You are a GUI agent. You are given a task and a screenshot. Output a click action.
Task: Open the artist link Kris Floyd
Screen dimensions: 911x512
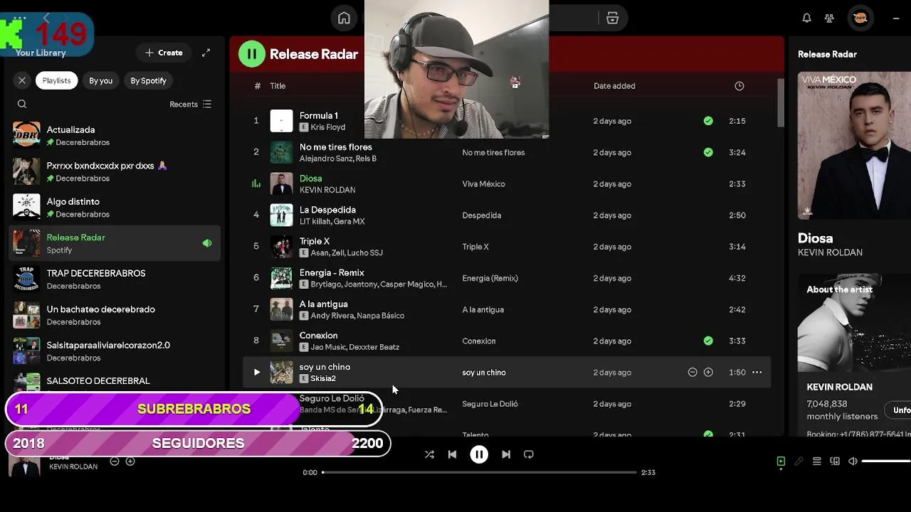[327, 127]
